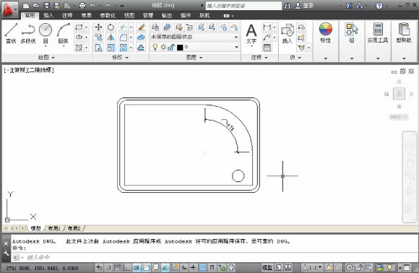Image resolution: width=419 pixels, height=273 pixels.
Task: Click the Erase tool icon
Action: (x=141, y=27)
